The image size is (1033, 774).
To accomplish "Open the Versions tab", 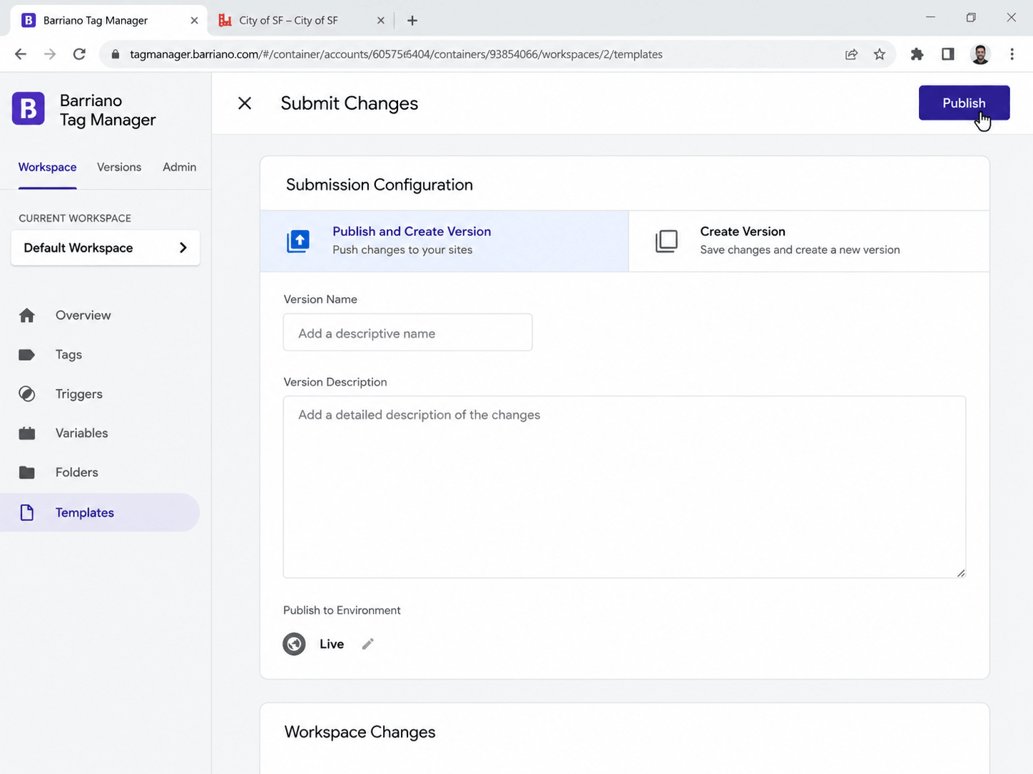I will pos(119,167).
